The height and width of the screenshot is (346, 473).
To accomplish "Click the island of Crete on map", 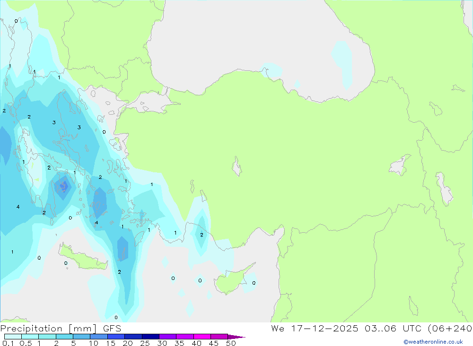I will [83, 257].
